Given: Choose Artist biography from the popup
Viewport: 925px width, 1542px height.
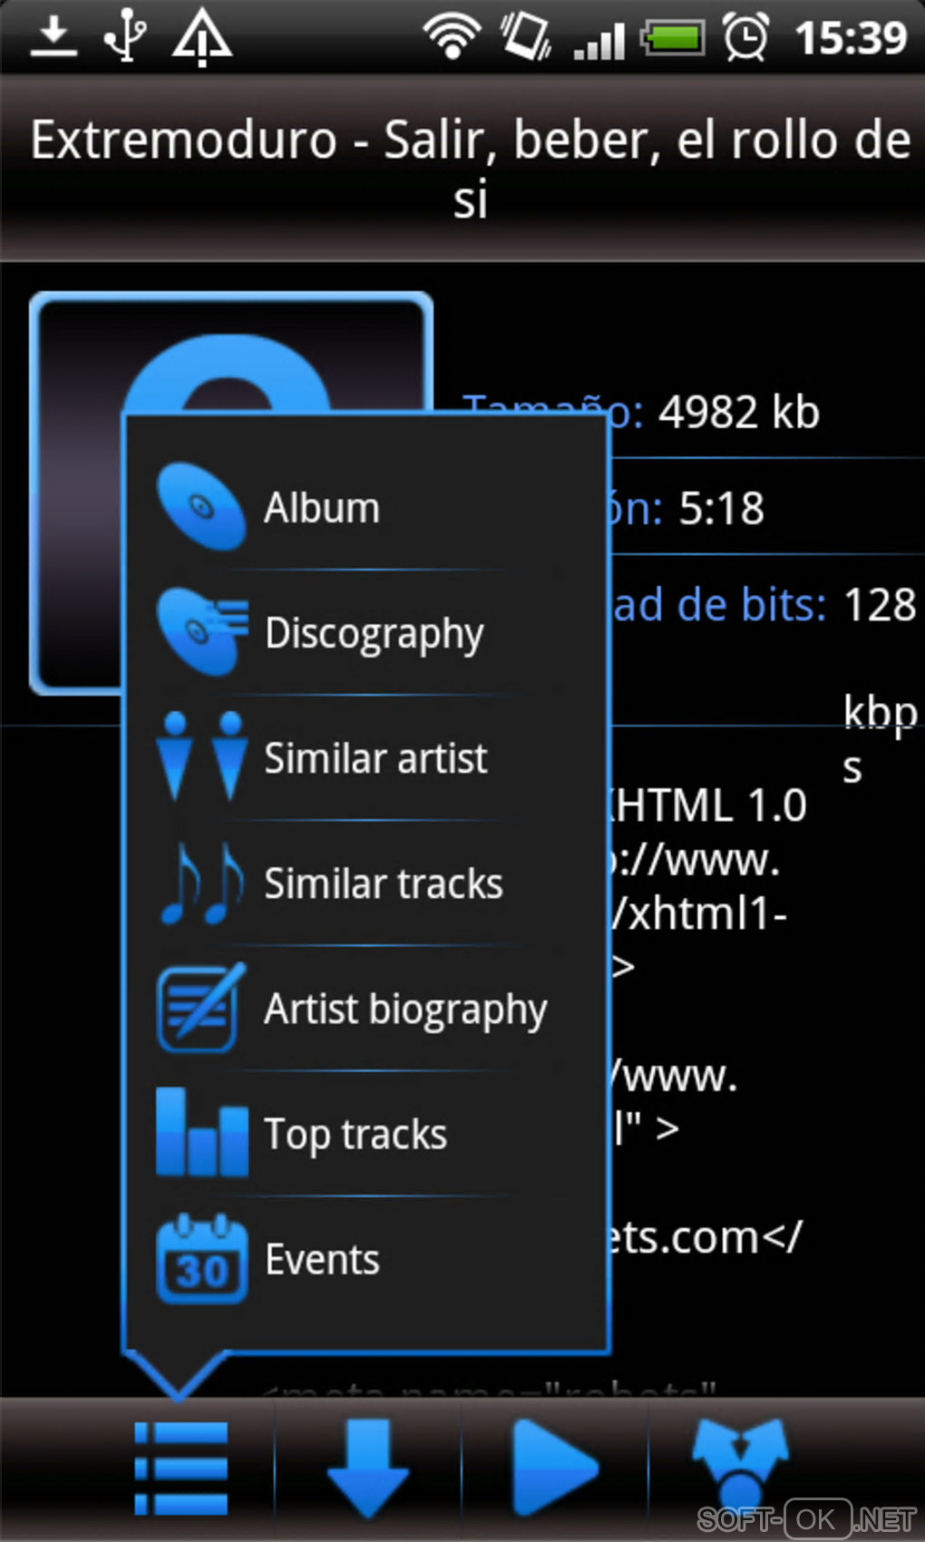Looking at the screenshot, I should click(366, 1008).
